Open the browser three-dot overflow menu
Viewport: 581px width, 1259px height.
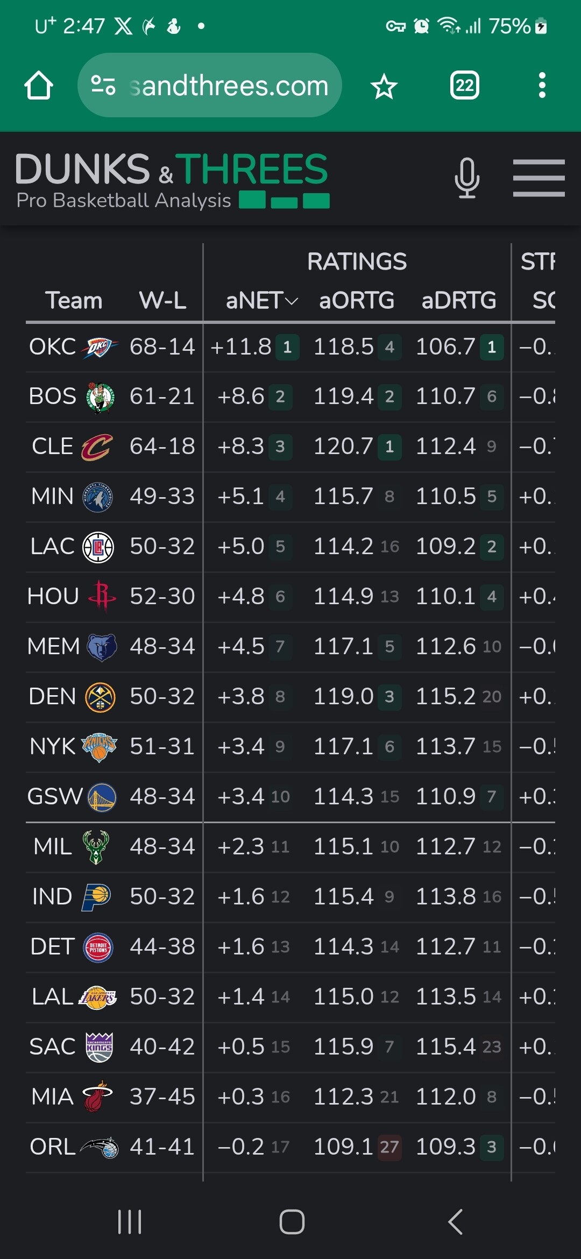coord(542,86)
